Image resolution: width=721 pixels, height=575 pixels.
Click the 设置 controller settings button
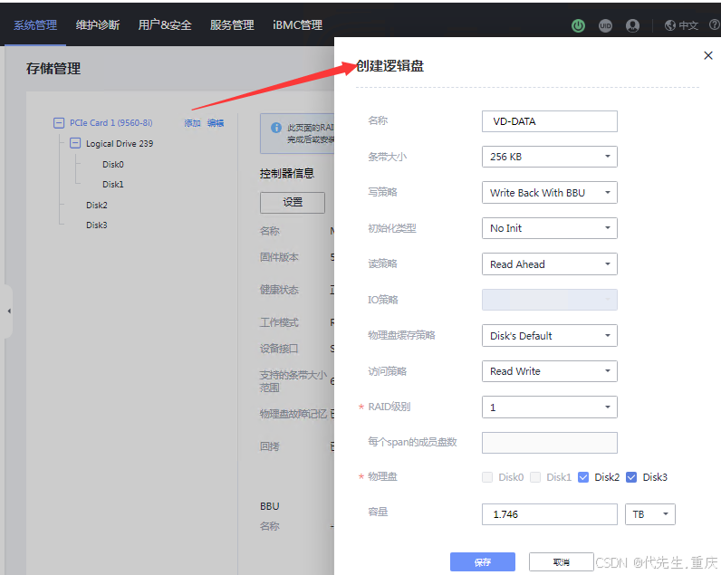coord(293,202)
